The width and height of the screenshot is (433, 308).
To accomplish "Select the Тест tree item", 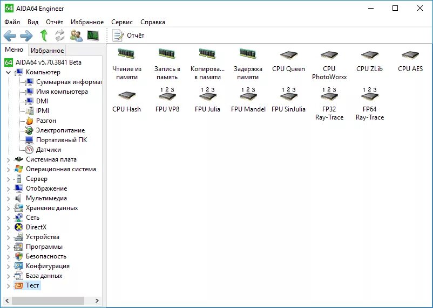I will pos(27,285).
